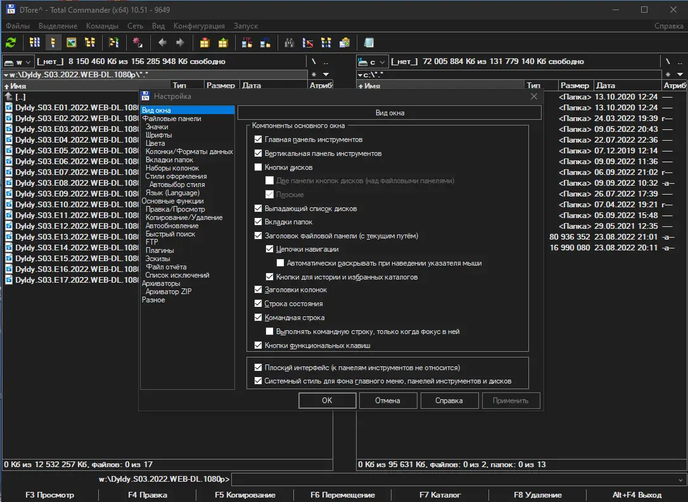The height and width of the screenshot is (502, 688).
Task: Open the 'Команды' menu
Action: pos(102,26)
